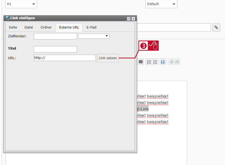Open the Omega special characters icon

pos(163,62)
